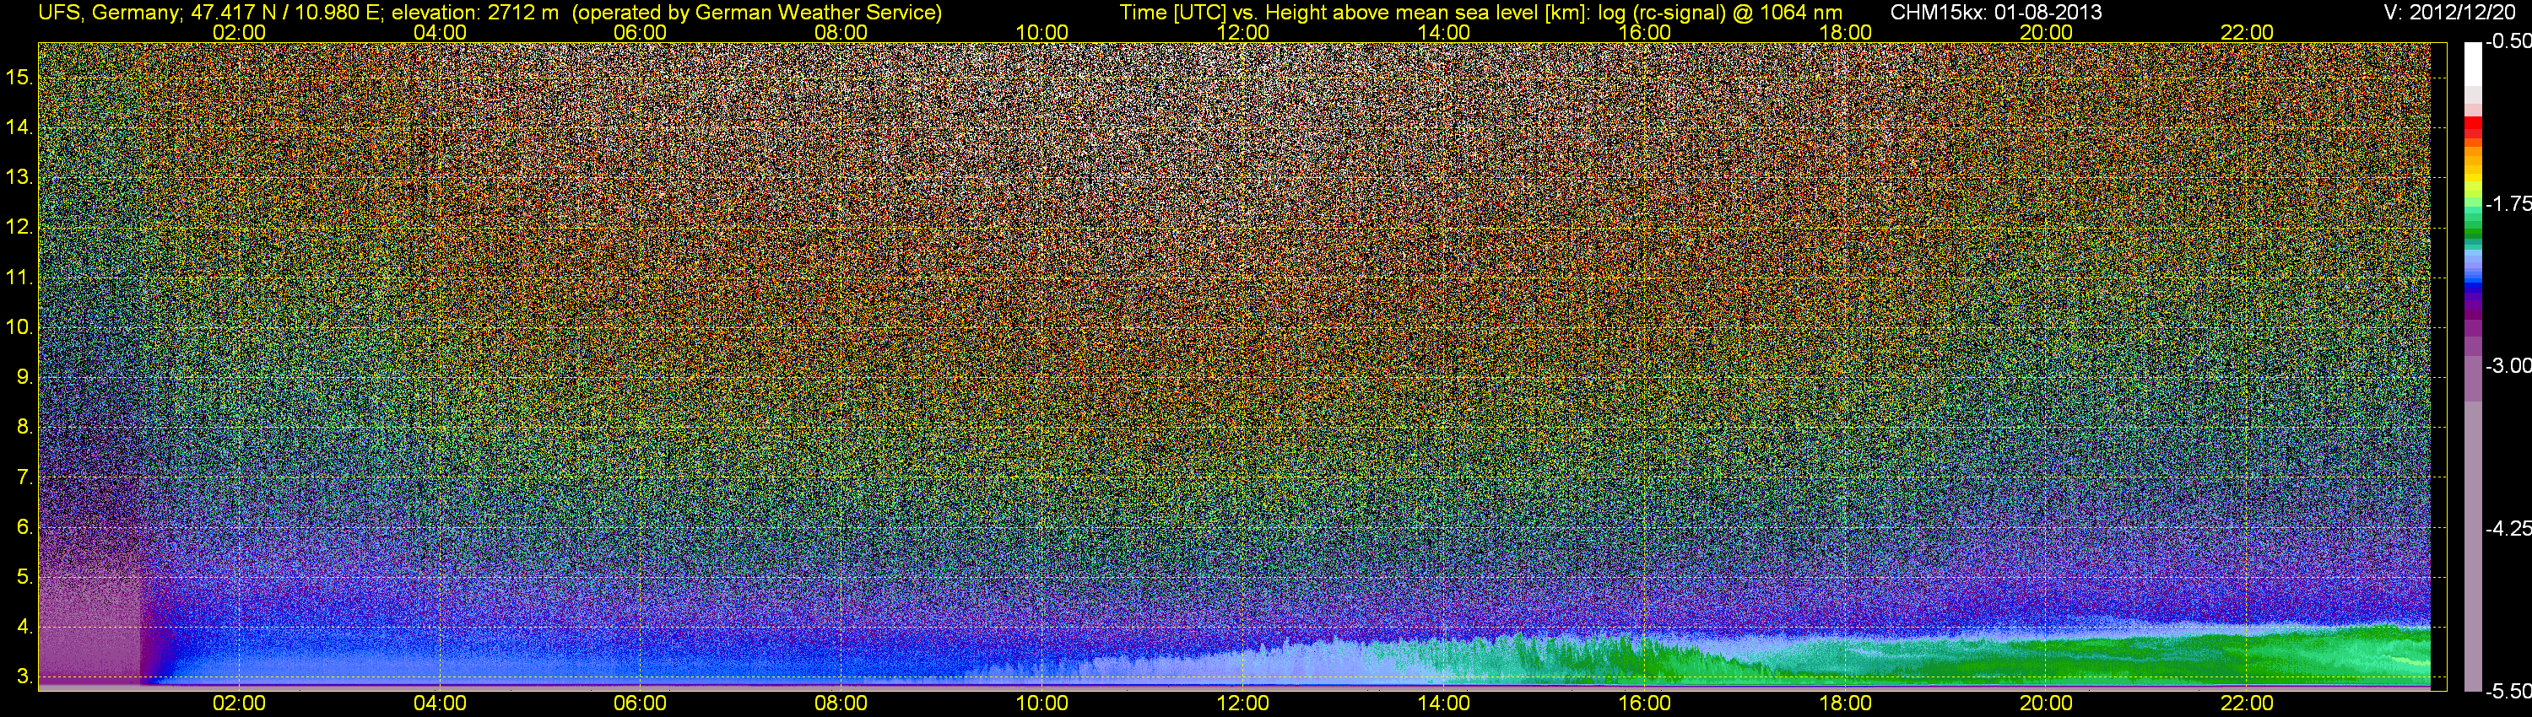
Task: Click the '5.' height axis label
Action: [24, 578]
